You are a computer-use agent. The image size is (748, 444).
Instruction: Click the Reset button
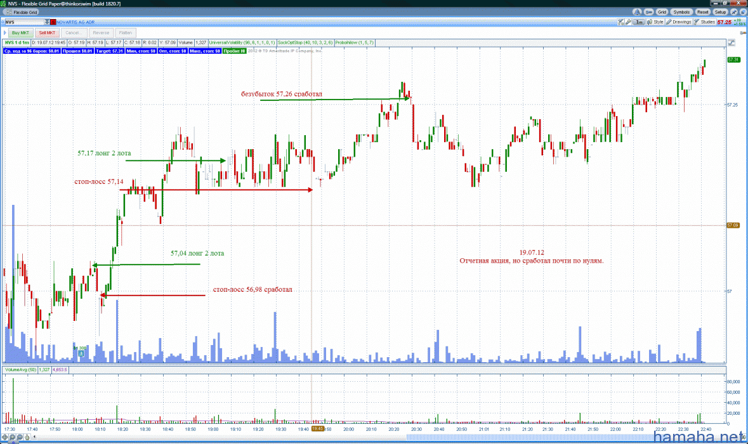click(x=703, y=12)
